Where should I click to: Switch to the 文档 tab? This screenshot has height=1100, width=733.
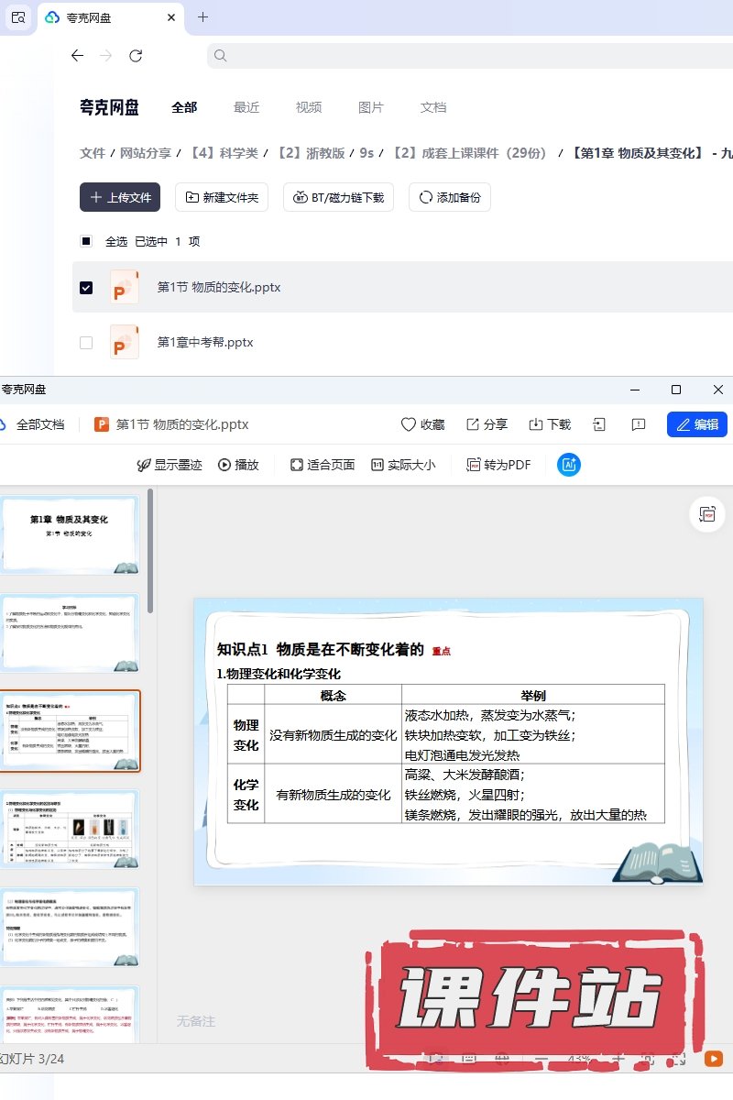(433, 107)
